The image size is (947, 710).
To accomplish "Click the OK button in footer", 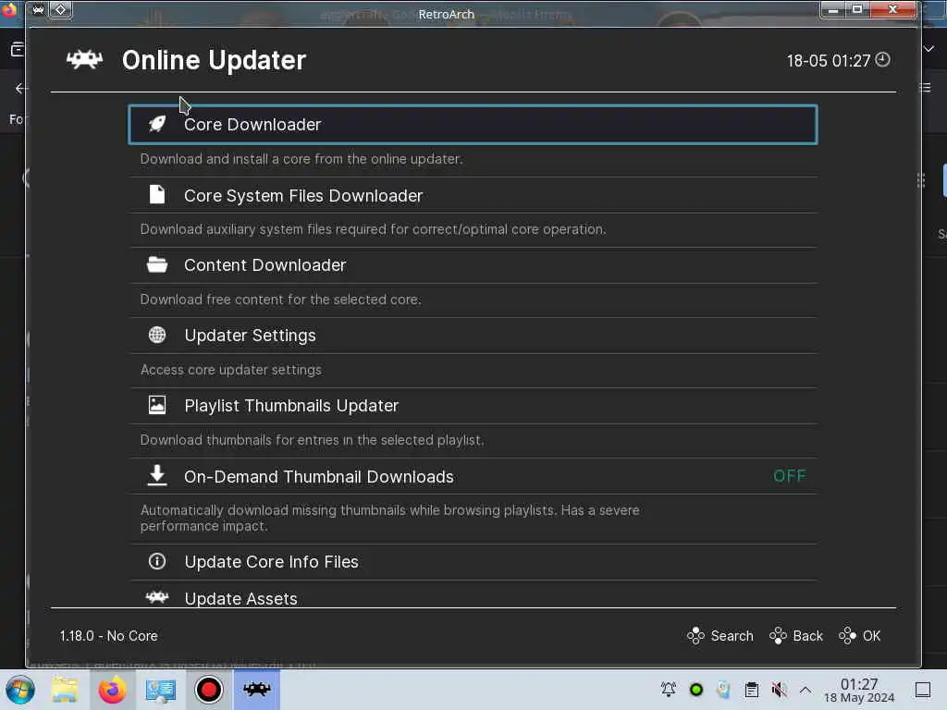I will click(x=859, y=636).
